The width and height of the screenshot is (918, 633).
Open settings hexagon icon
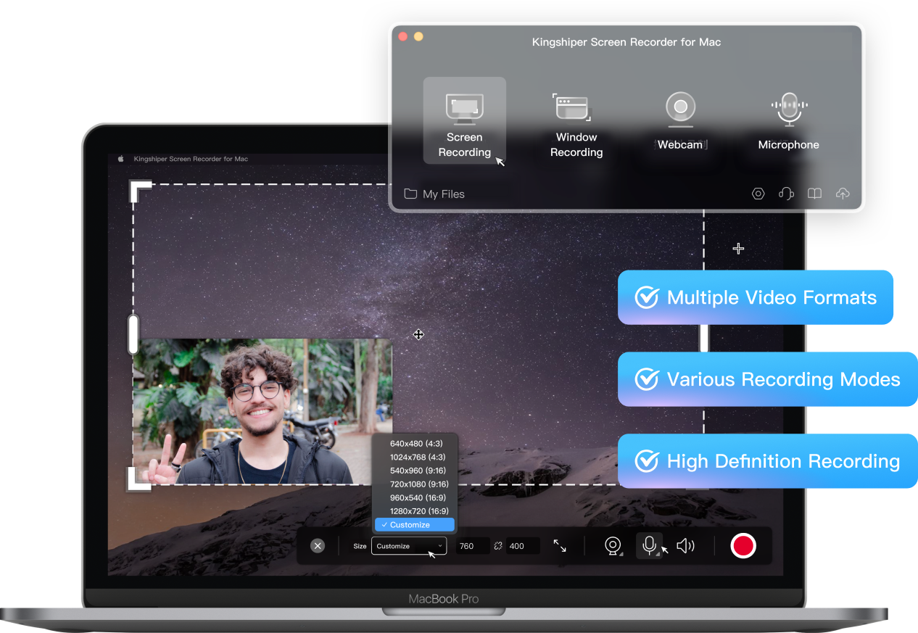[758, 194]
